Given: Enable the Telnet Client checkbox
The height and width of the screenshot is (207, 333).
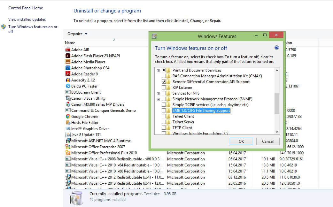Looking at the screenshot, I should 164,116.
